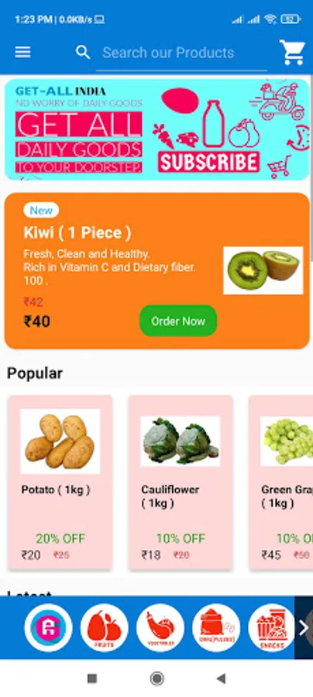Tap the search magnifier icon
Image resolution: width=313 pixels, height=697 pixels.
(83, 53)
